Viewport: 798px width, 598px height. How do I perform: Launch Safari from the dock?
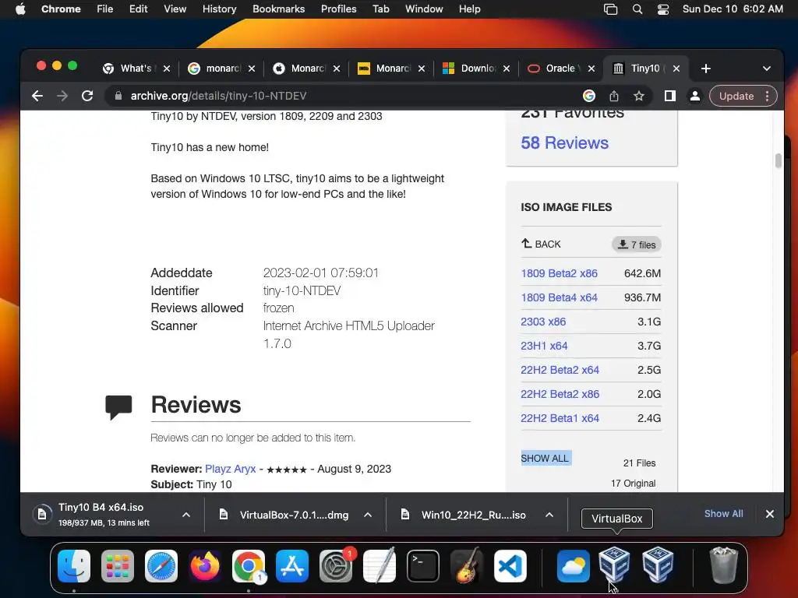pos(161,566)
